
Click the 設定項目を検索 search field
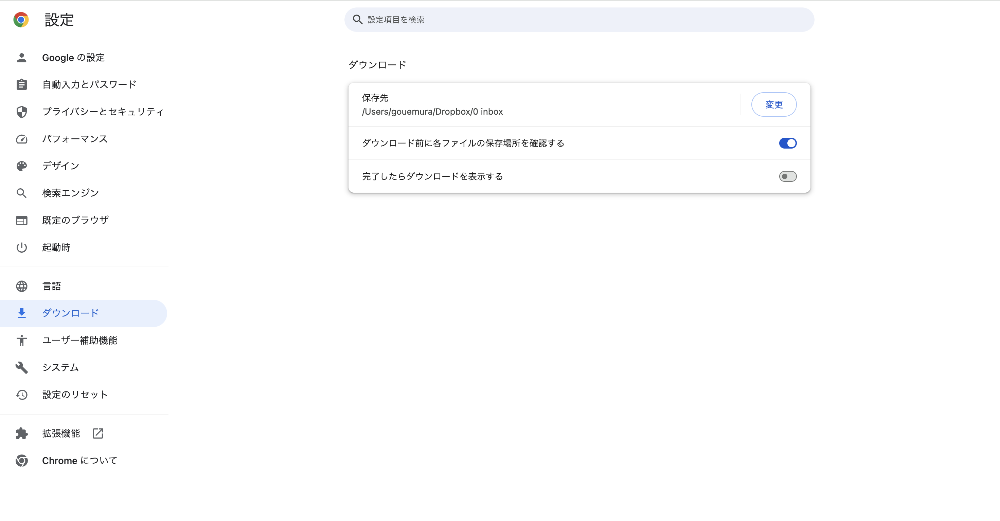[579, 19]
